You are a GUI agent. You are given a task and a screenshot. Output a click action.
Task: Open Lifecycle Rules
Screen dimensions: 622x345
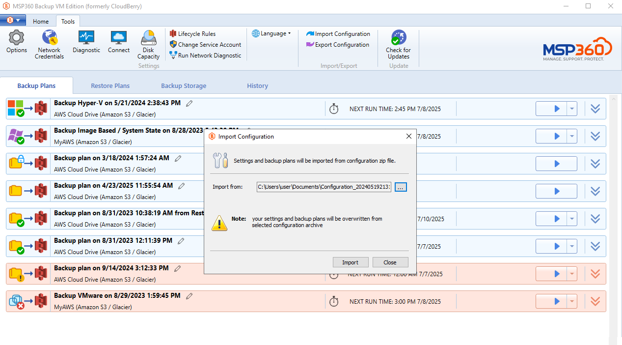pyautogui.click(x=192, y=34)
